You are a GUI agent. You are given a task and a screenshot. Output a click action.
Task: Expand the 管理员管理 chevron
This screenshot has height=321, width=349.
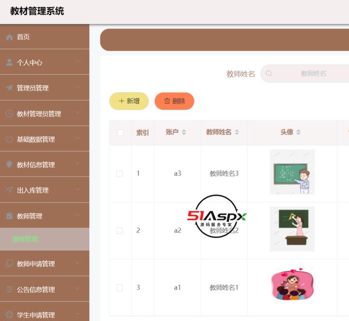[x=78, y=87]
